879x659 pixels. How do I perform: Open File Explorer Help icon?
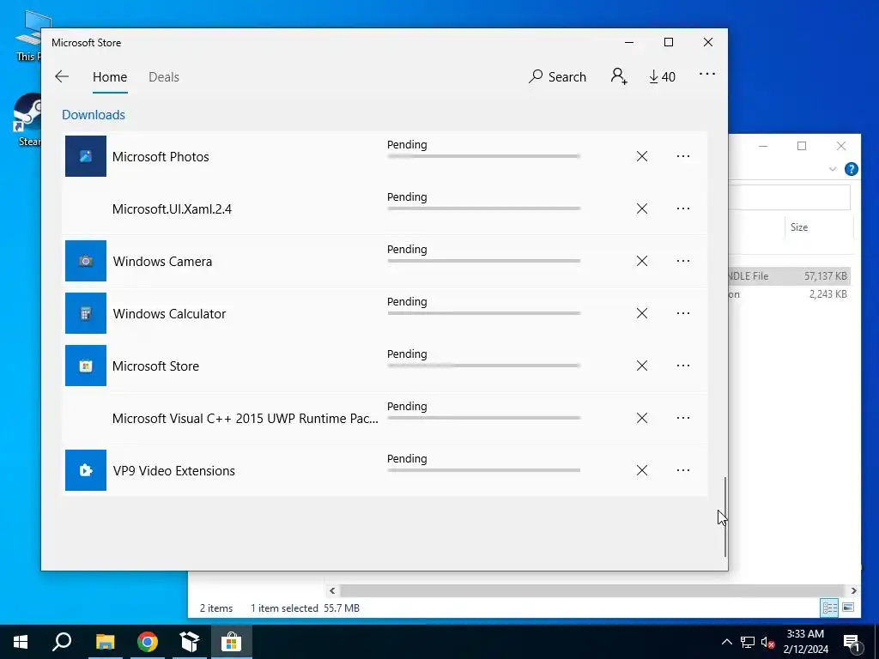(851, 169)
